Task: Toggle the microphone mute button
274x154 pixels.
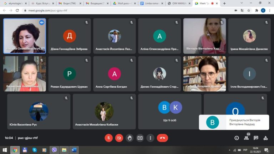Action: click(109, 138)
